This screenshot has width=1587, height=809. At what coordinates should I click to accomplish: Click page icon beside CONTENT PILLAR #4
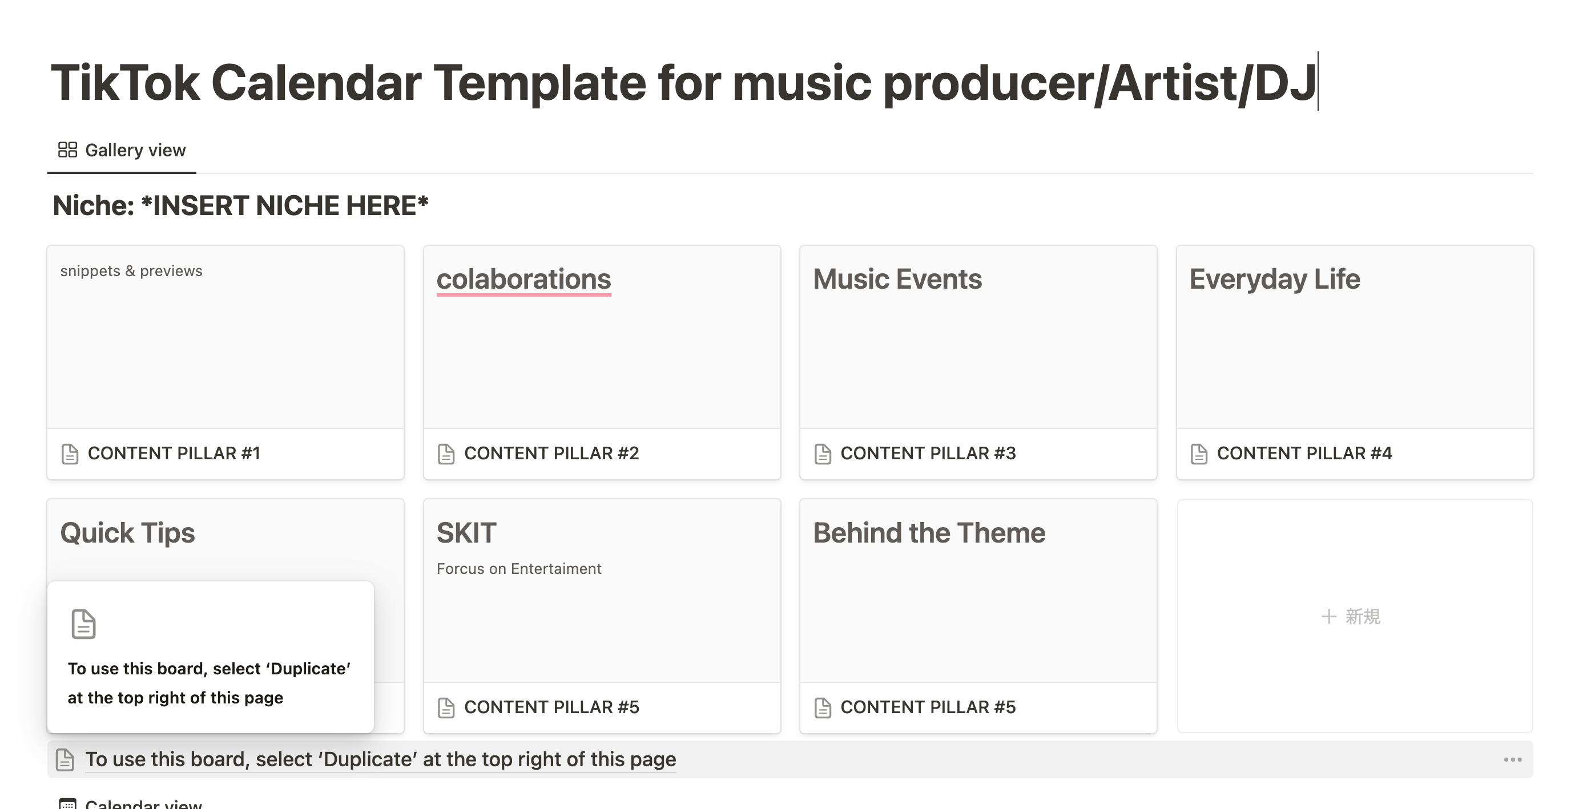(1199, 454)
